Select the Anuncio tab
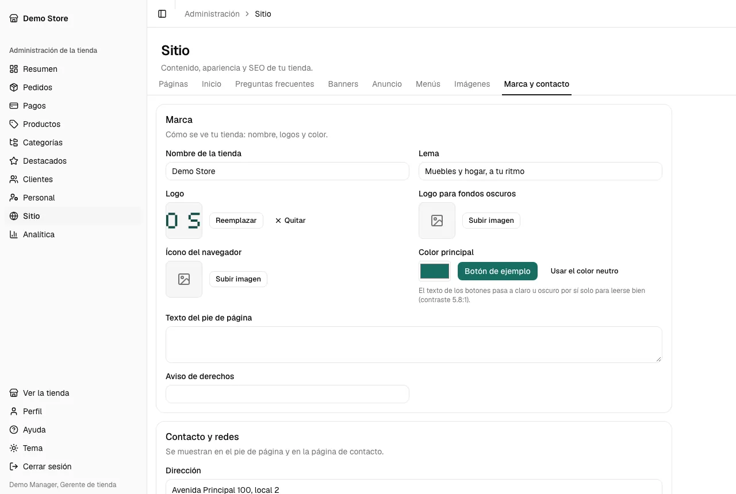 387,84
